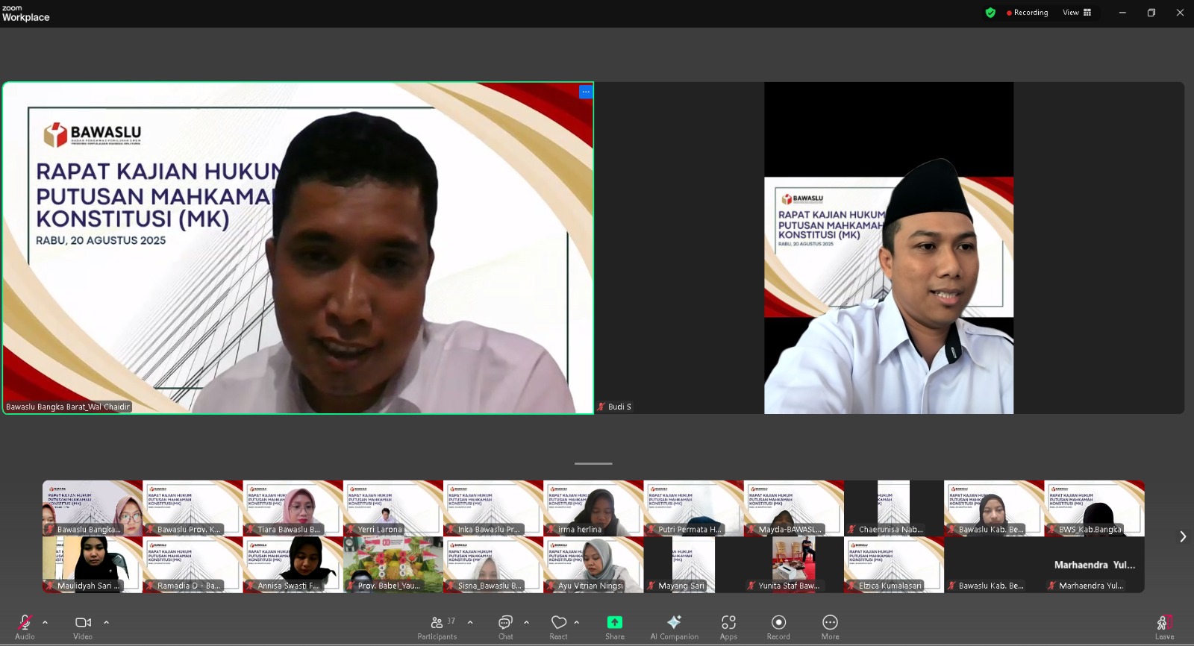Unmute microphone with the Audio button
1194x646 pixels.
25,626
